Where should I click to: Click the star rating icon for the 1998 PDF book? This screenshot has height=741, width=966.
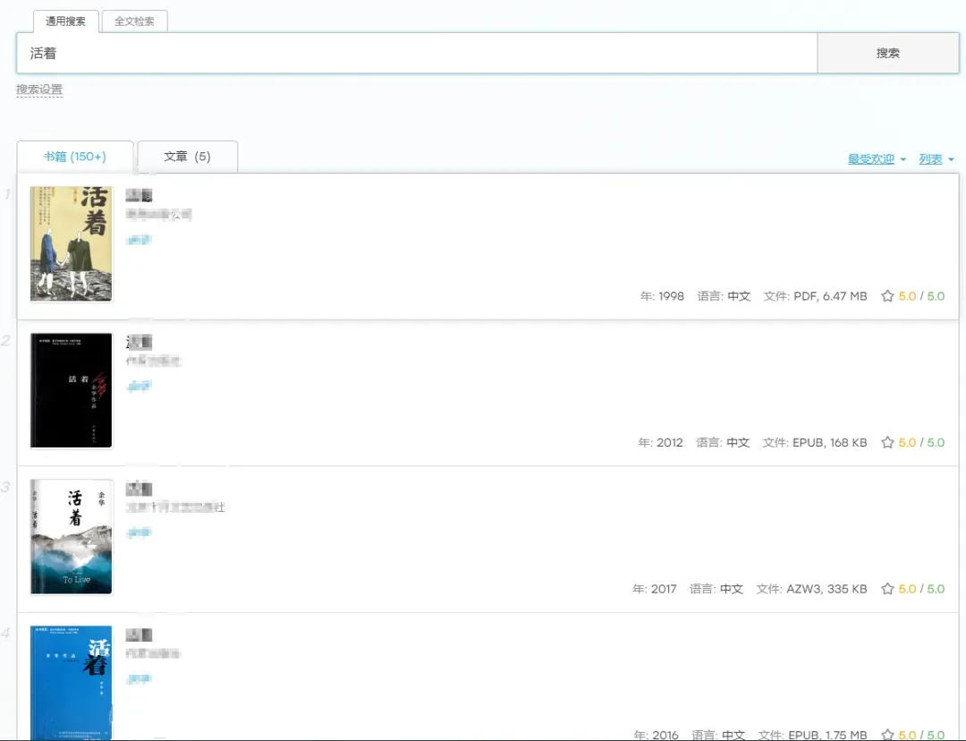887,296
